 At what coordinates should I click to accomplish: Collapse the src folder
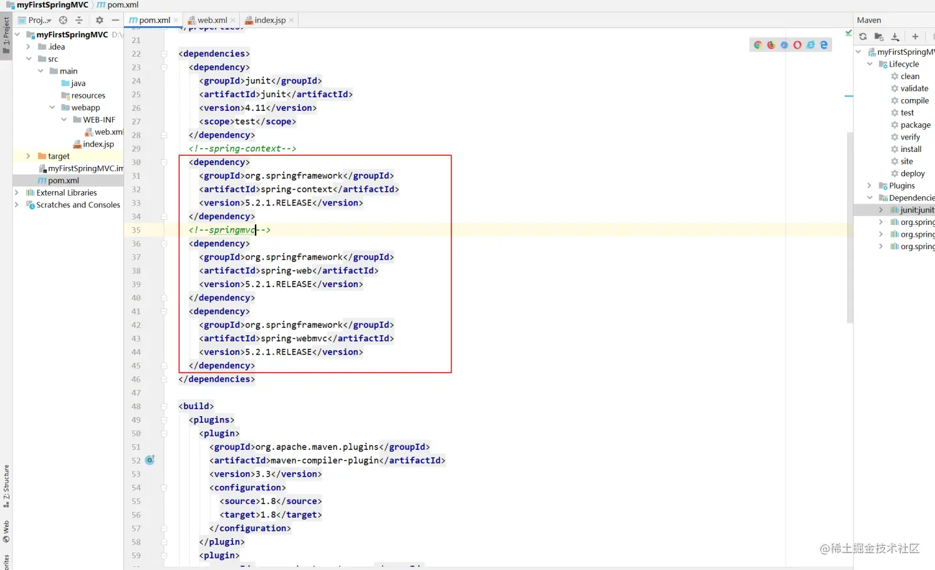29,59
